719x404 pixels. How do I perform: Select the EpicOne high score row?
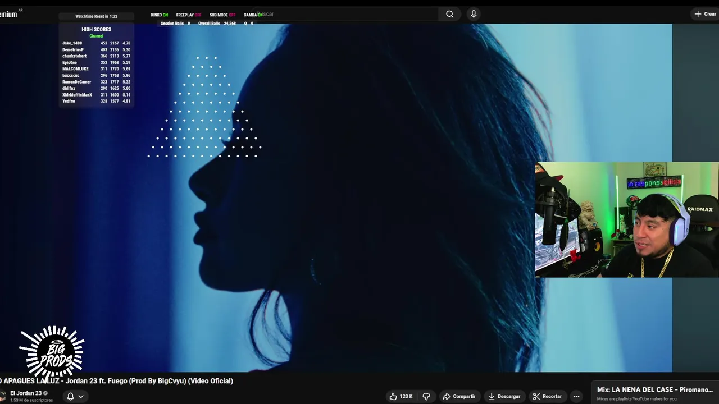96,63
